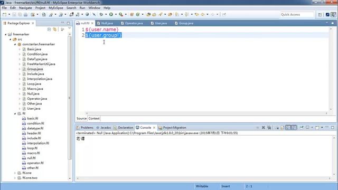Image resolution: width=338 pixels, height=190 pixels.
Task: Click the Search flashlight toolbar icon
Action: point(160,14)
